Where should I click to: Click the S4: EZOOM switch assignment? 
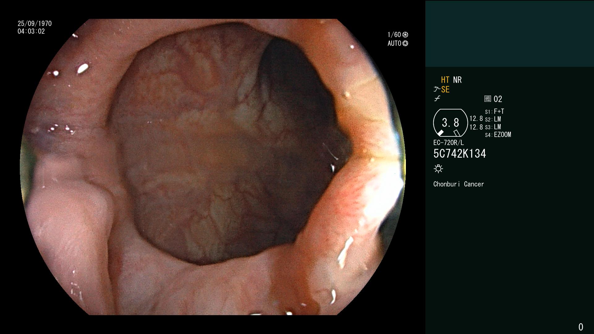tap(498, 135)
